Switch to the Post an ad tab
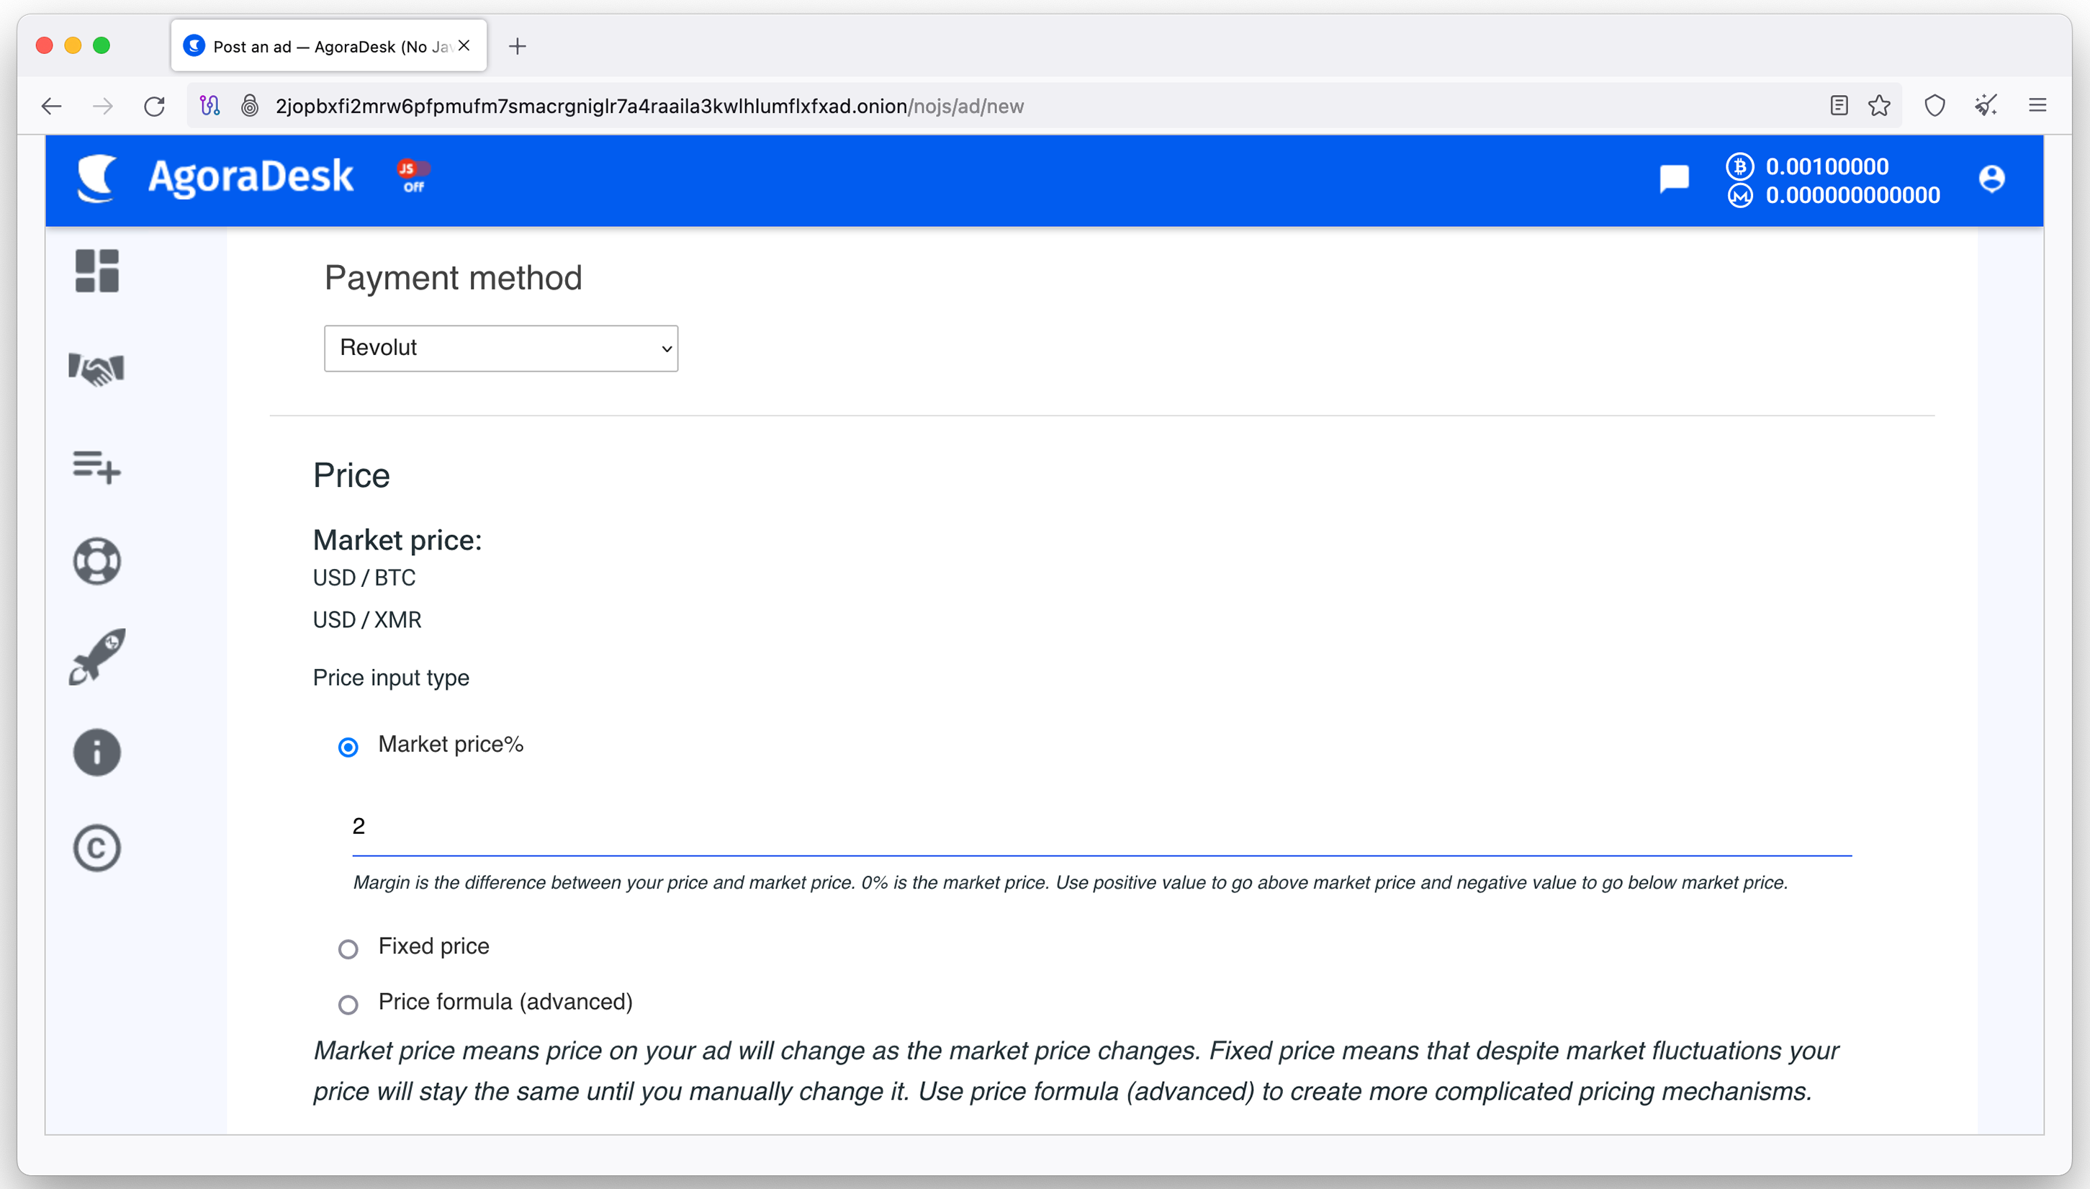 (x=329, y=46)
